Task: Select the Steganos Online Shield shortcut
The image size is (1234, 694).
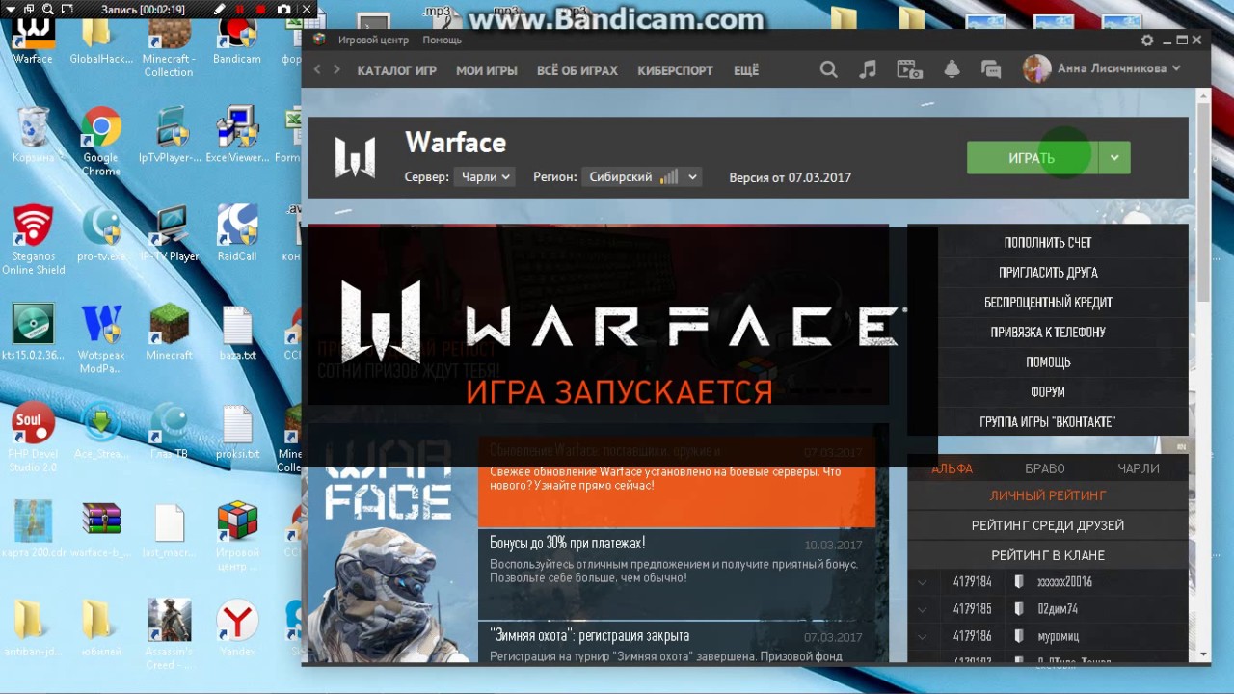Action: (33, 239)
